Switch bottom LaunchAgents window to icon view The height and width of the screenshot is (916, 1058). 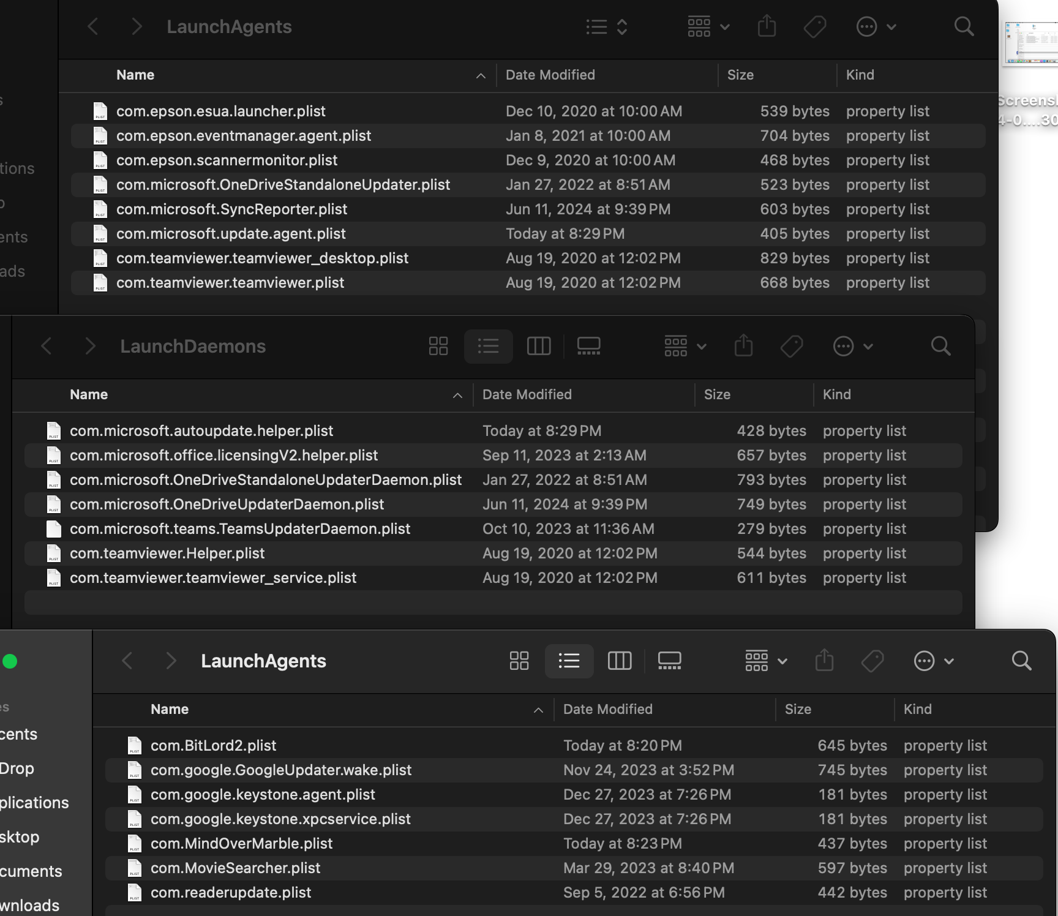pyautogui.click(x=519, y=661)
